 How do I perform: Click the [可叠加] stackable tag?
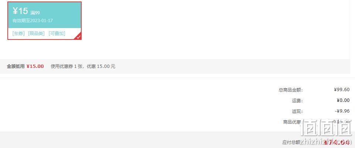[57, 34]
